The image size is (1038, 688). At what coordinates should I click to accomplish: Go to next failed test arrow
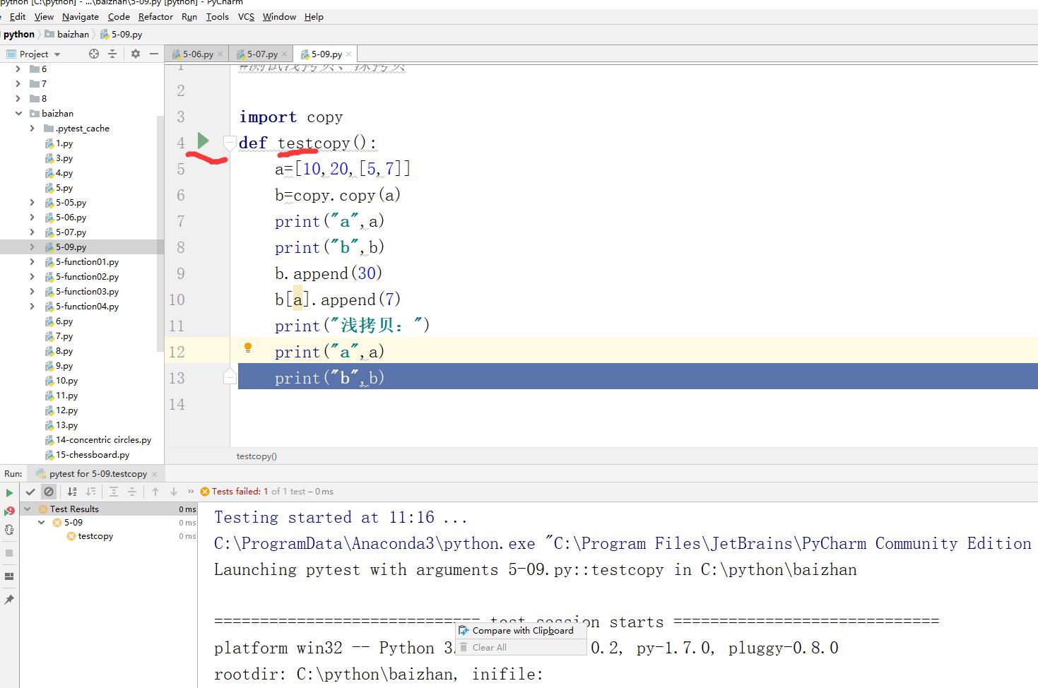coord(174,492)
